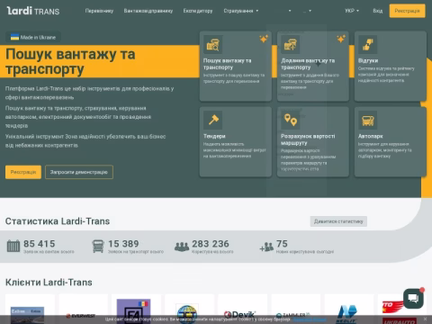Click the Клієнти Lardi-Trans heading
Screen dimensions: 432x324
point(49,283)
